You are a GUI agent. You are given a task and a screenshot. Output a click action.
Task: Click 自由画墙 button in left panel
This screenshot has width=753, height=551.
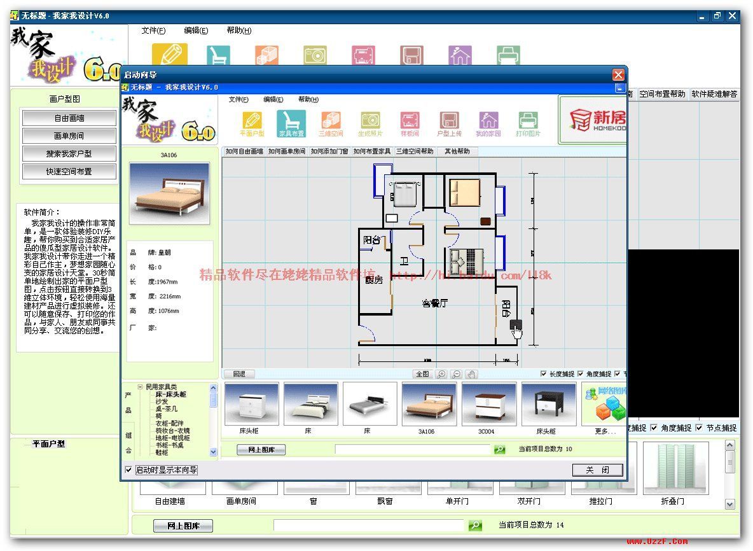69,118
